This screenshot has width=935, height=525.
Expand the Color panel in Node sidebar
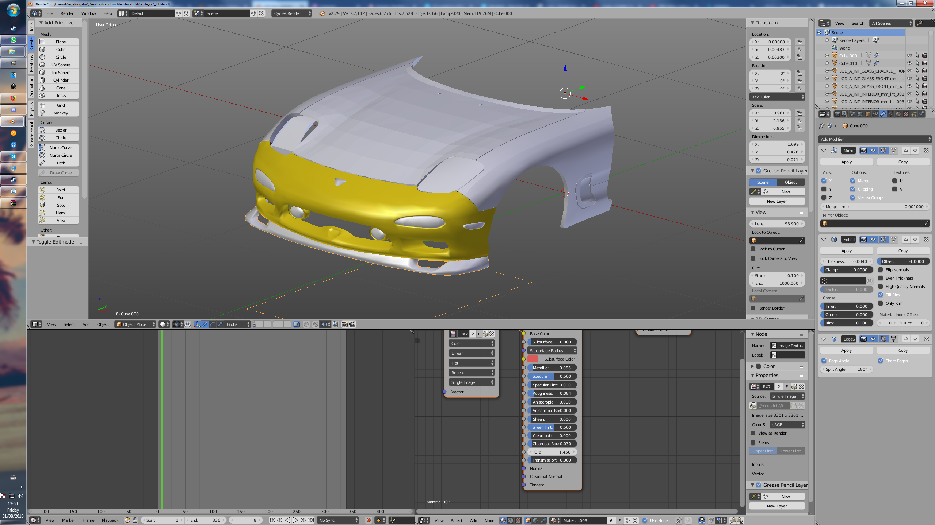coord(752,366)
